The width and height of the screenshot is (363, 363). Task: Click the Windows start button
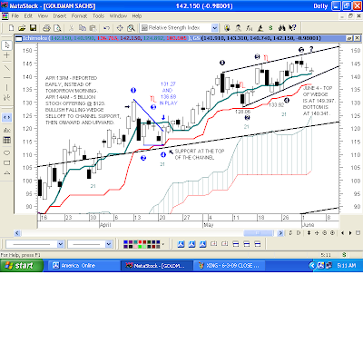22,266
